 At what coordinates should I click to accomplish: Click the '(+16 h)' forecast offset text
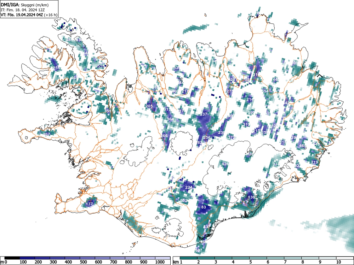pyautogui.click(x=51, y=15)
